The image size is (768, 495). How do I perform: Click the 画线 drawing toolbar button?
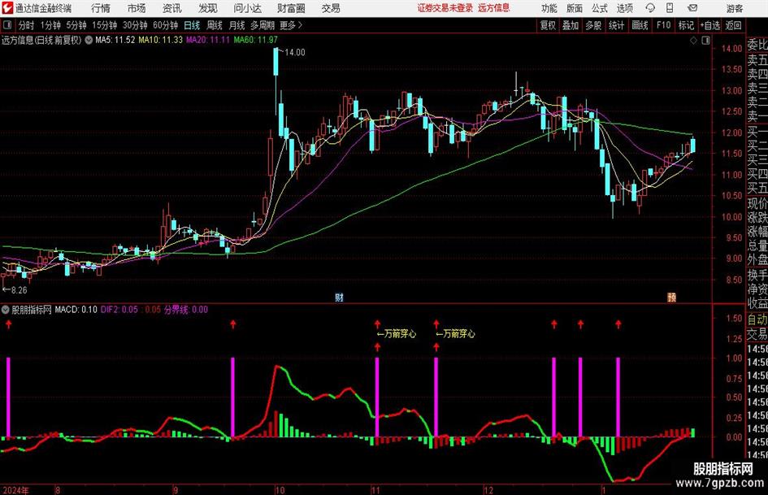pyautogui.click(x=640, y=25)
